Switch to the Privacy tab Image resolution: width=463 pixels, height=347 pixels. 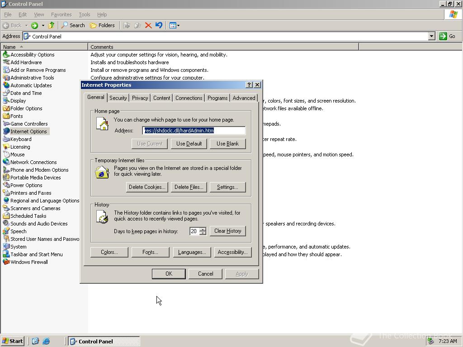pyautogui.click(x=140, y=98)
